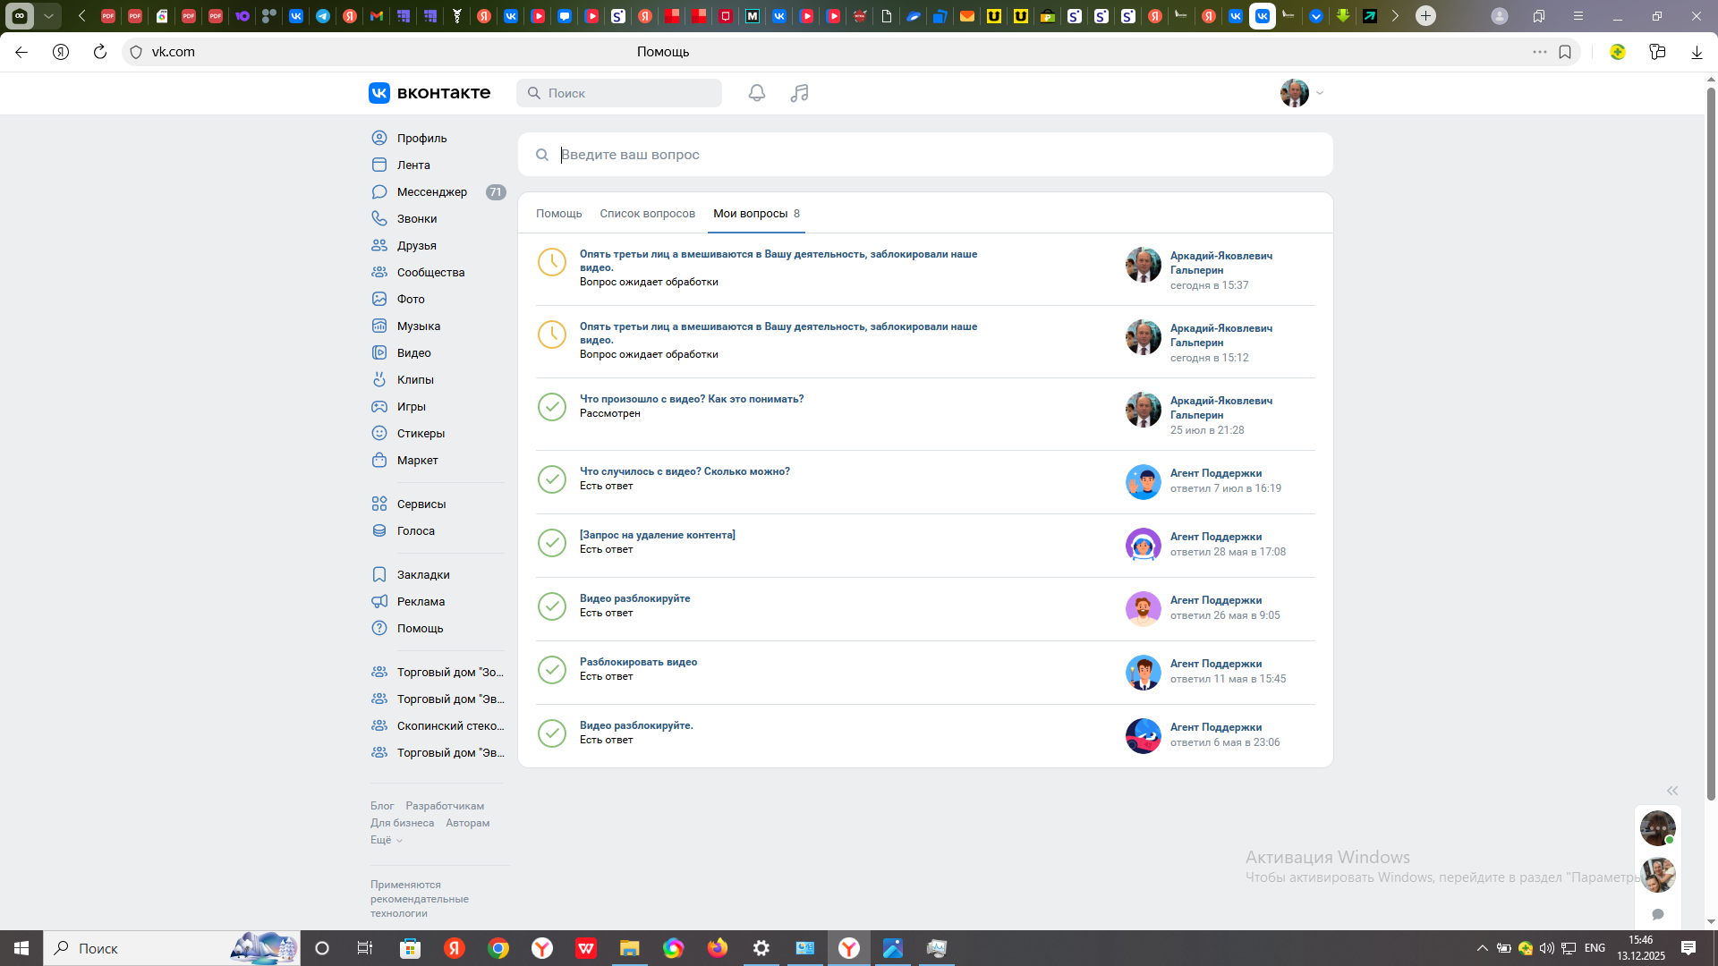
Task: Switch to the Список вопросов tab
Action: click(647, 214)
